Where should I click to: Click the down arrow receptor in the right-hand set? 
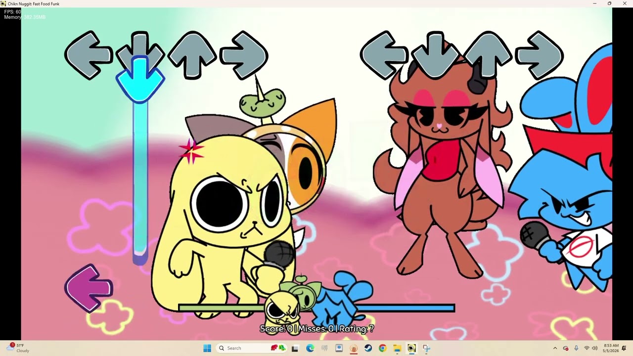pyautogui.click(x=436, y=55)
